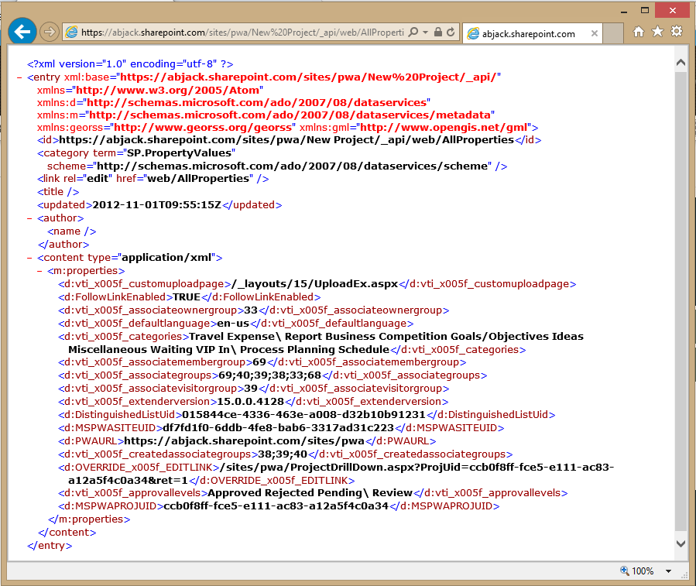
Task: Go to Home page icon
Action: point(638,32)
